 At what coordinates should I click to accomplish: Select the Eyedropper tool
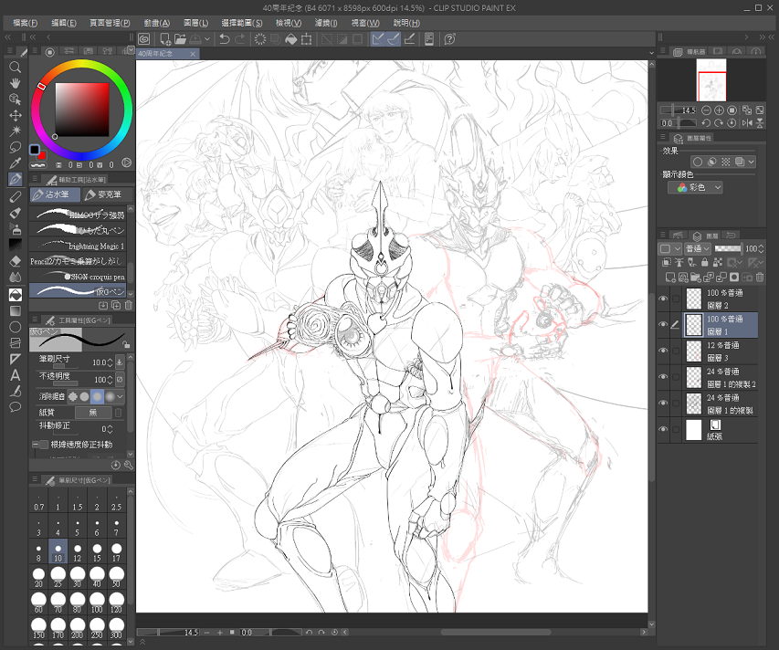16,162
